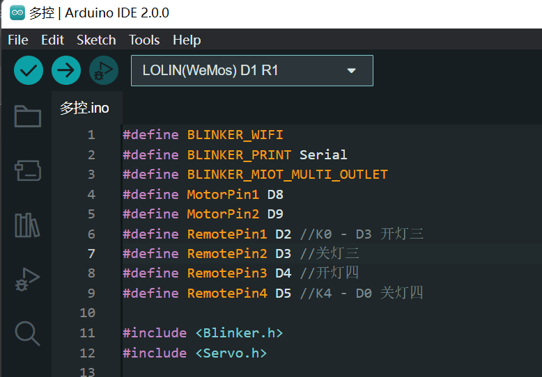
Task: Open the LOLIN(WeMos) D1 R1 board selector
Action: (252, 70)
